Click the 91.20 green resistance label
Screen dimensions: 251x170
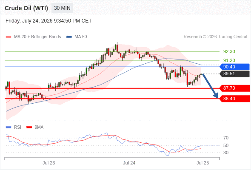pos(229,60)
